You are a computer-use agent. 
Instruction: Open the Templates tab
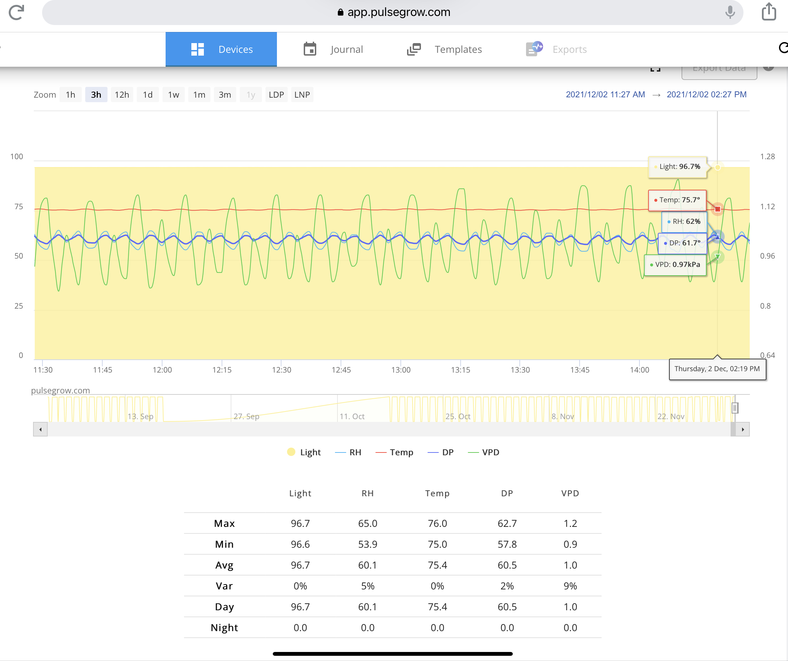(x=444, y=49)
